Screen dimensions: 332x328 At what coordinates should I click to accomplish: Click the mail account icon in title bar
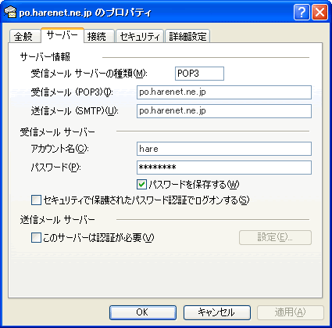pos(10,12)
